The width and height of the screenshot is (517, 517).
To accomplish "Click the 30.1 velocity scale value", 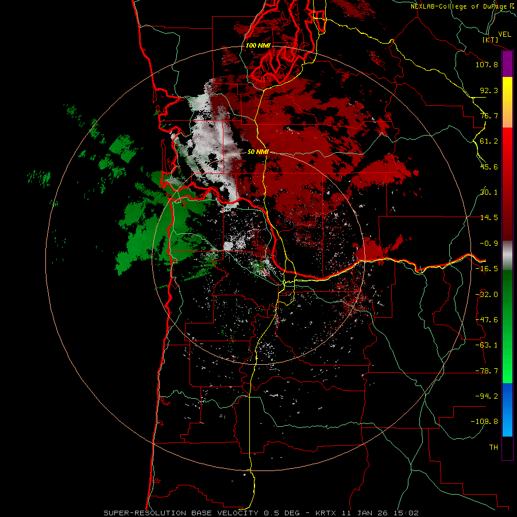I will 489,192.
